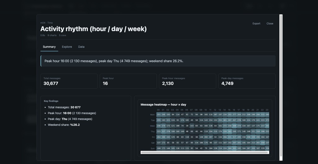
Task: Select the Data tab
Action: 81,47
